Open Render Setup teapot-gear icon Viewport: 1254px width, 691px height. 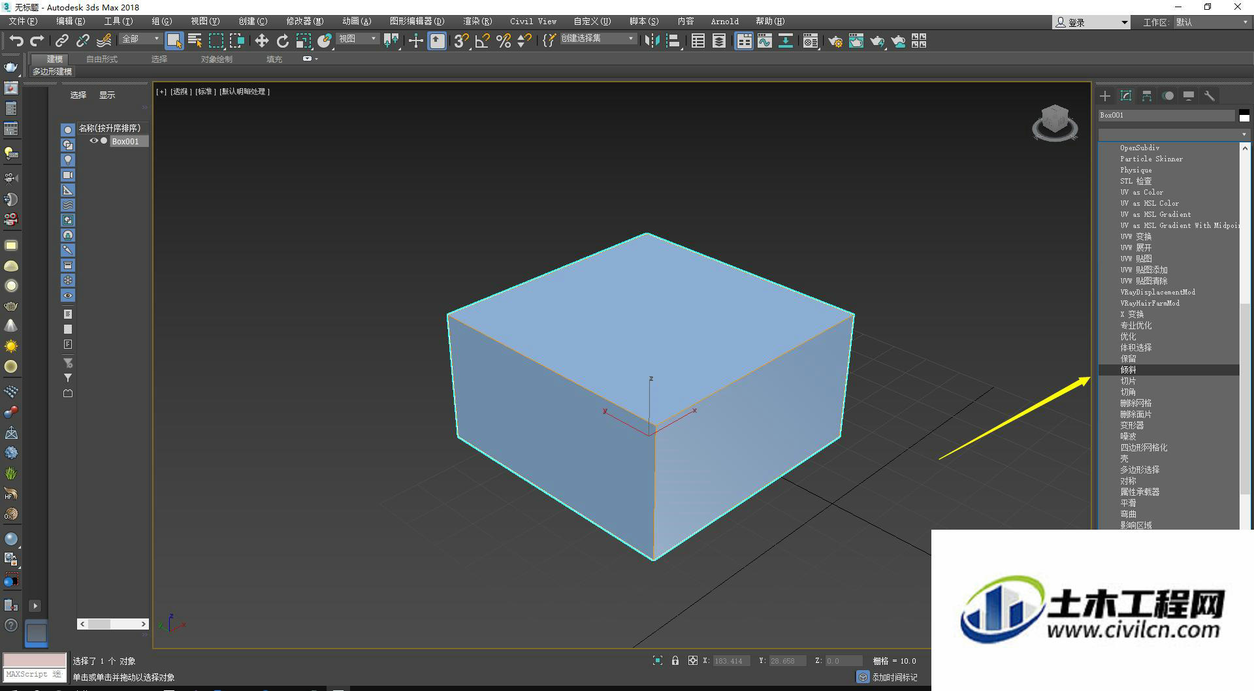point(835,41)
